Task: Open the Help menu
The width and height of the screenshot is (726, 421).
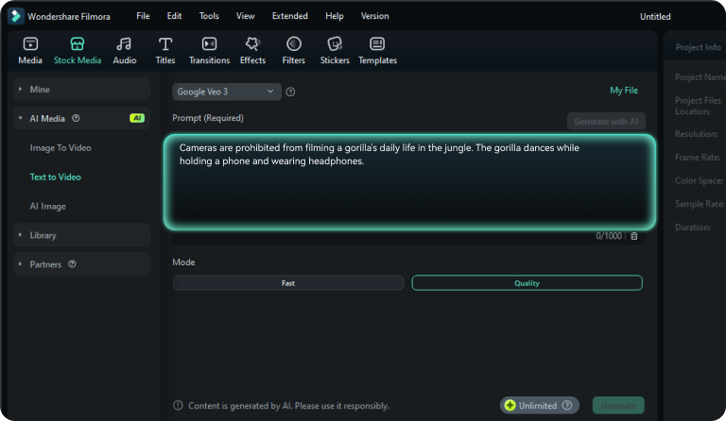Action: tap(335, 16)
